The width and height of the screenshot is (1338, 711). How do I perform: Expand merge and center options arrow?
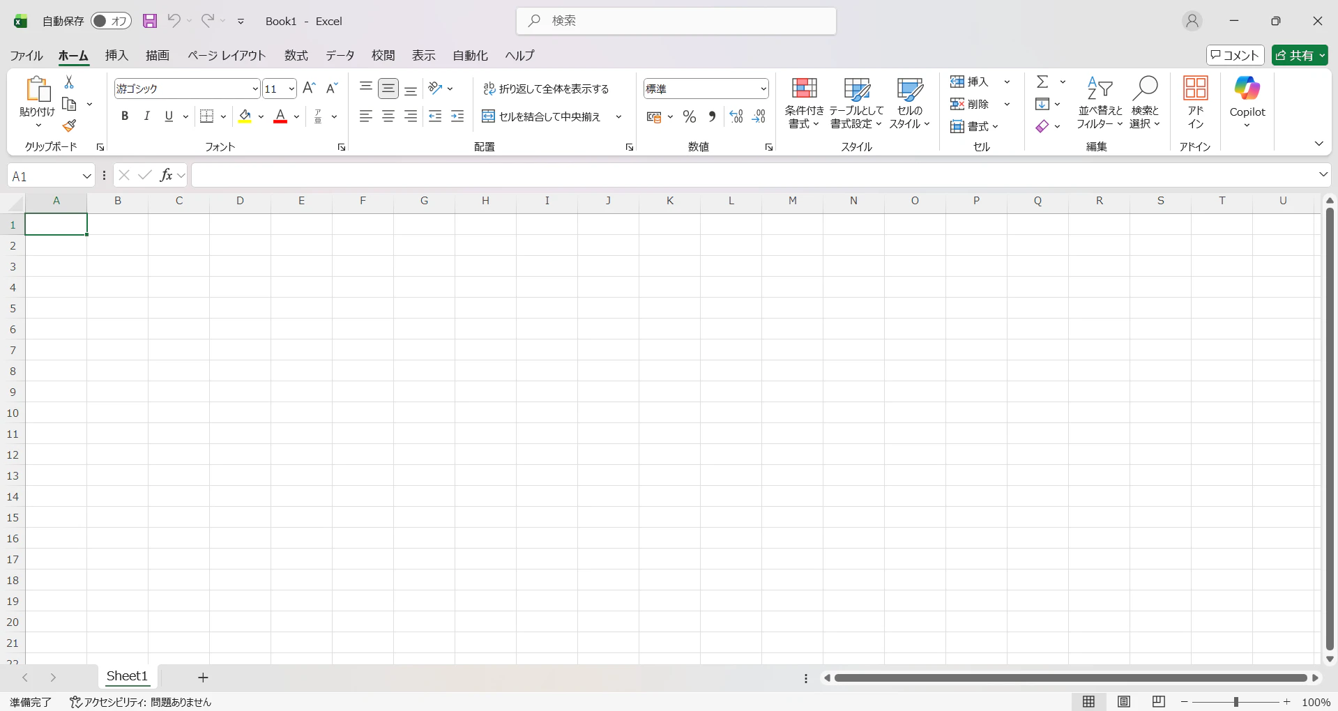(618, 116)
